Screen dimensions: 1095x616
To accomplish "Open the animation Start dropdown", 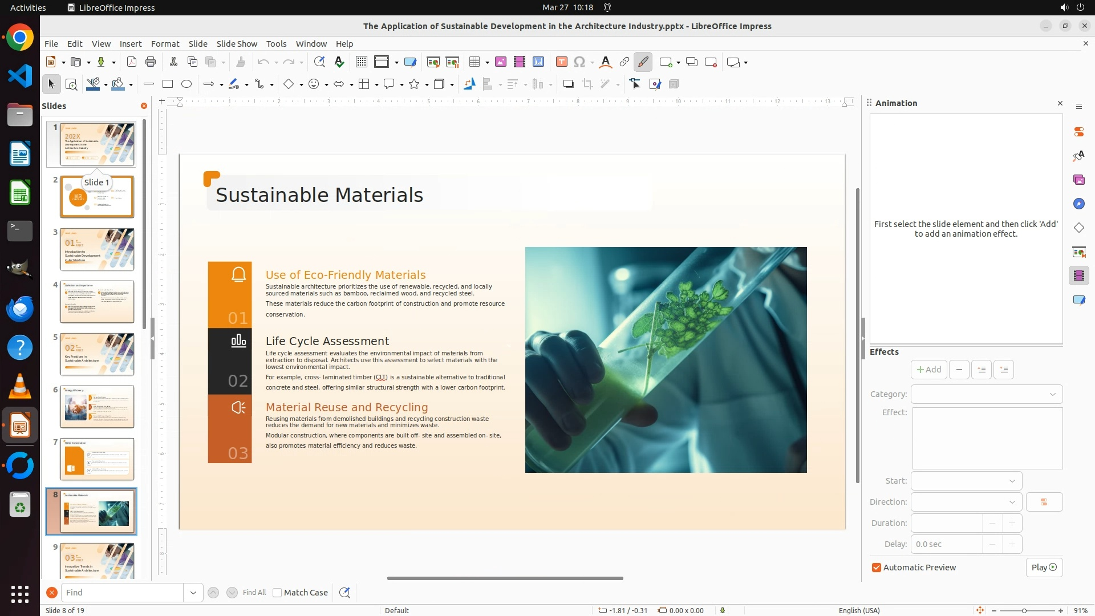I will [x=966, y=481].
